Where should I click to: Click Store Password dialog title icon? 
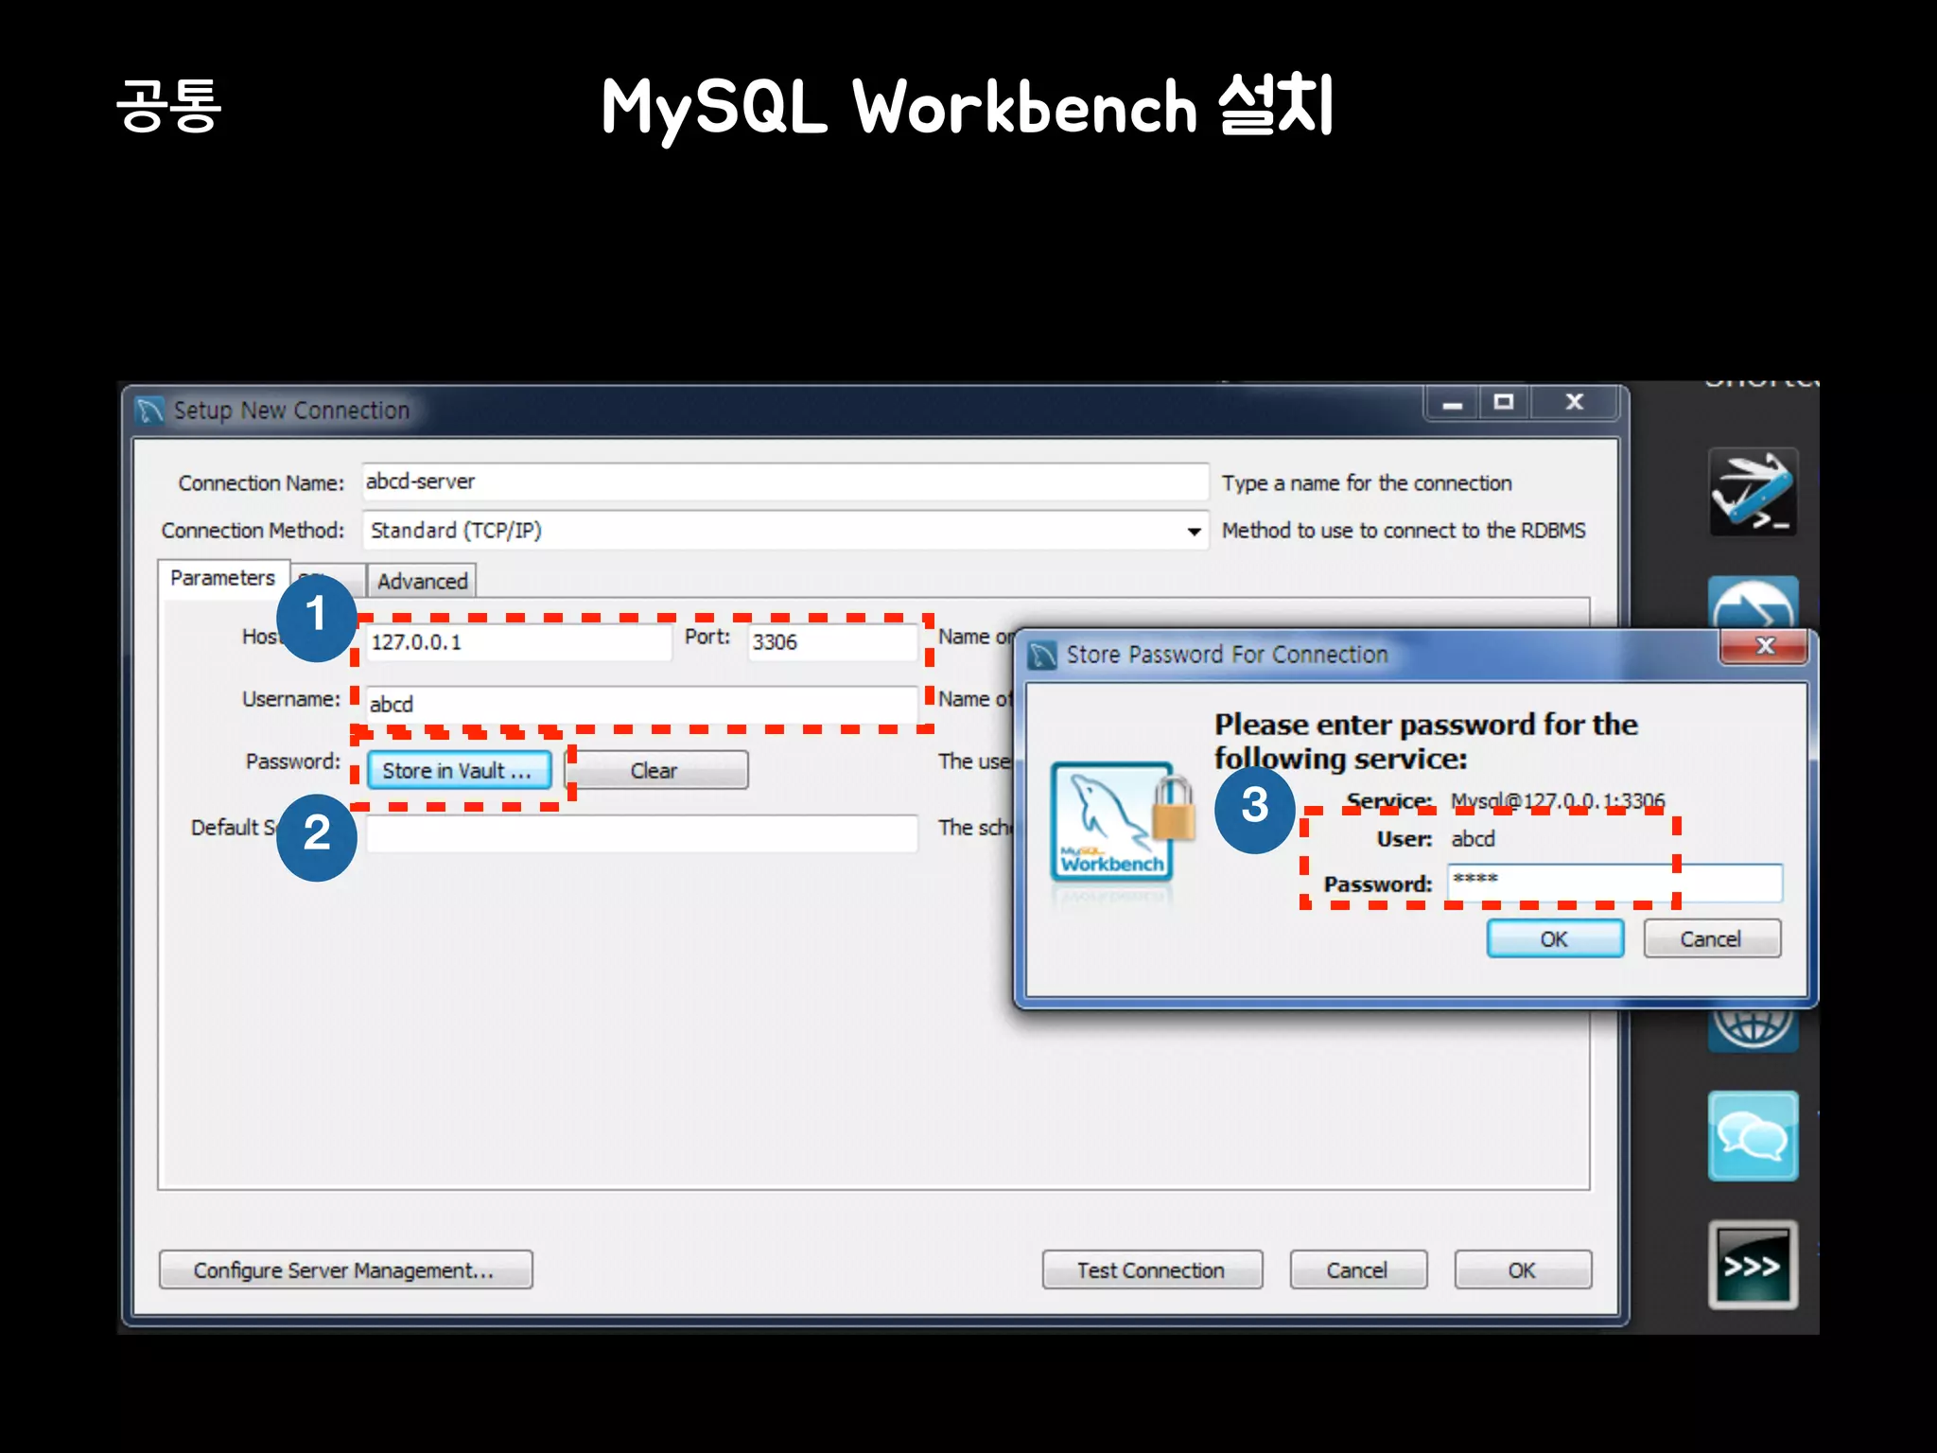1042,655
